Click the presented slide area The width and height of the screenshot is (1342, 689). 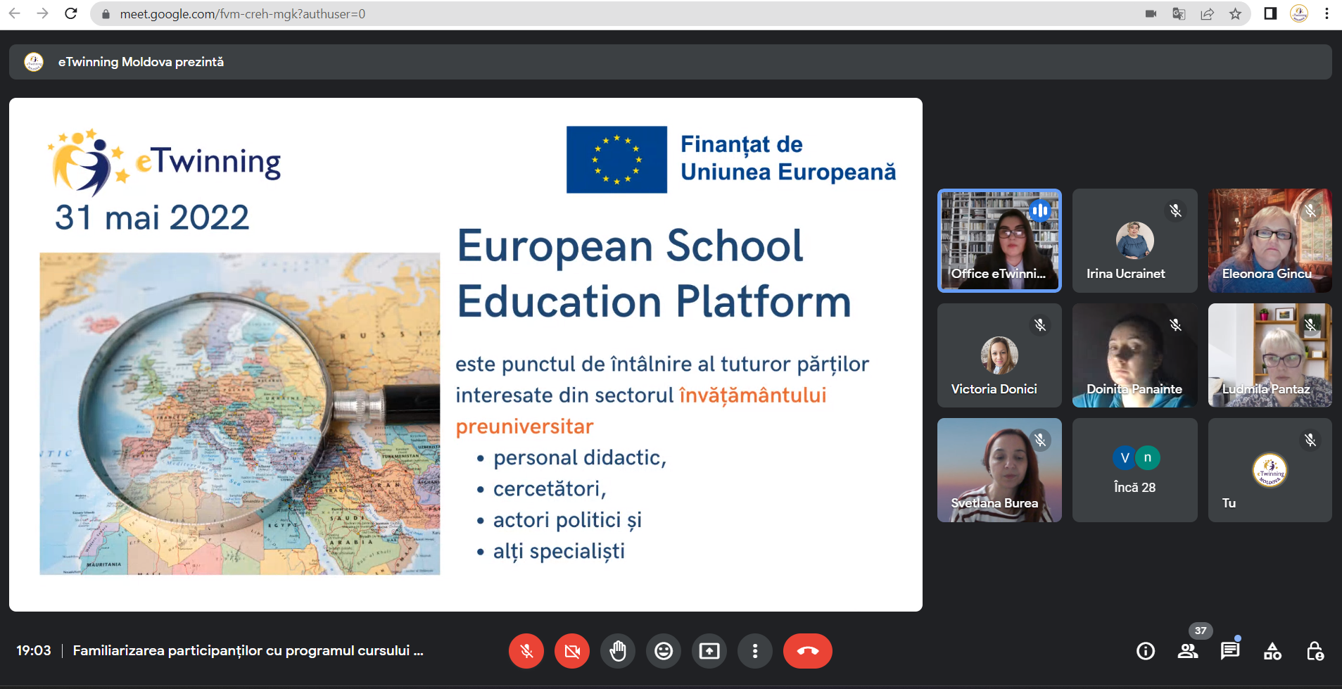466,355
